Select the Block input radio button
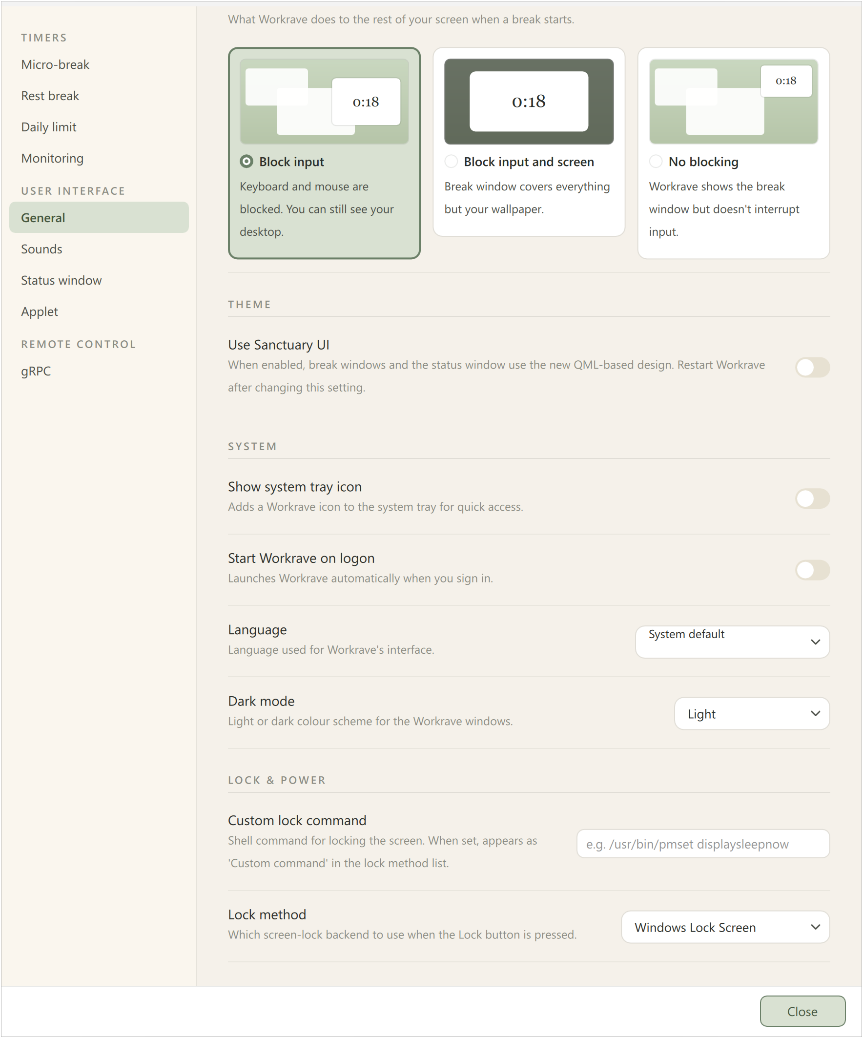This screenshot has height=1038, width=863. point(246,162)
